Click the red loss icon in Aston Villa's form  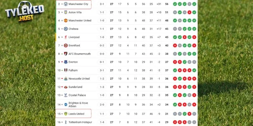(x=189, y=12)
